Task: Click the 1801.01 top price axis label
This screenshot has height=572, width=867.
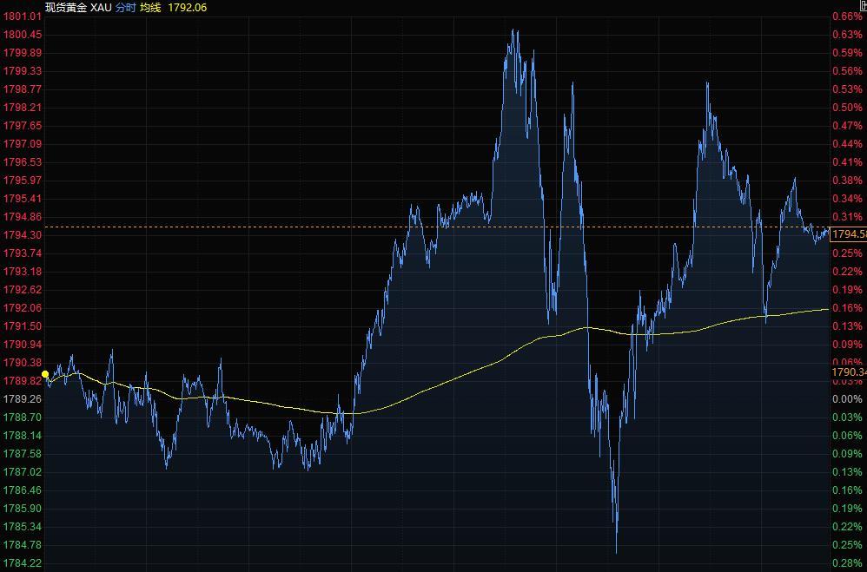Action: 23,16
